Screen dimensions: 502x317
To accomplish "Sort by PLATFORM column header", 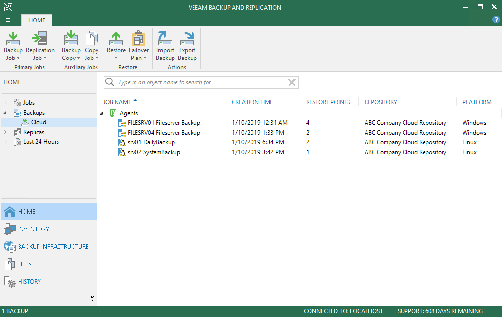I will 477,102.
